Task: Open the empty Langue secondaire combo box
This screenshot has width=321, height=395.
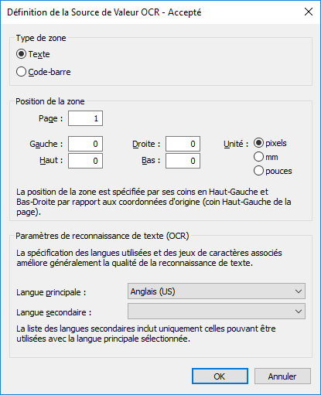Action: tap(217, 312)
